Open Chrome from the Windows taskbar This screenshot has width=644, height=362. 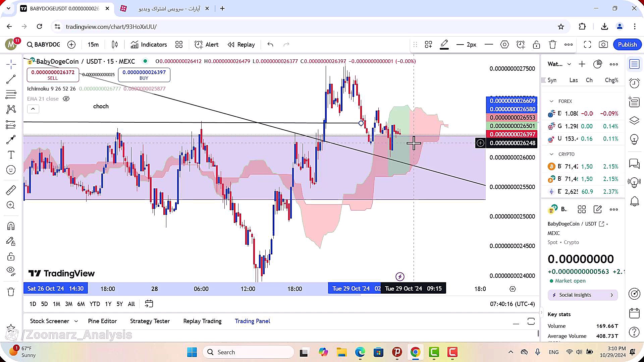(415, 352)
